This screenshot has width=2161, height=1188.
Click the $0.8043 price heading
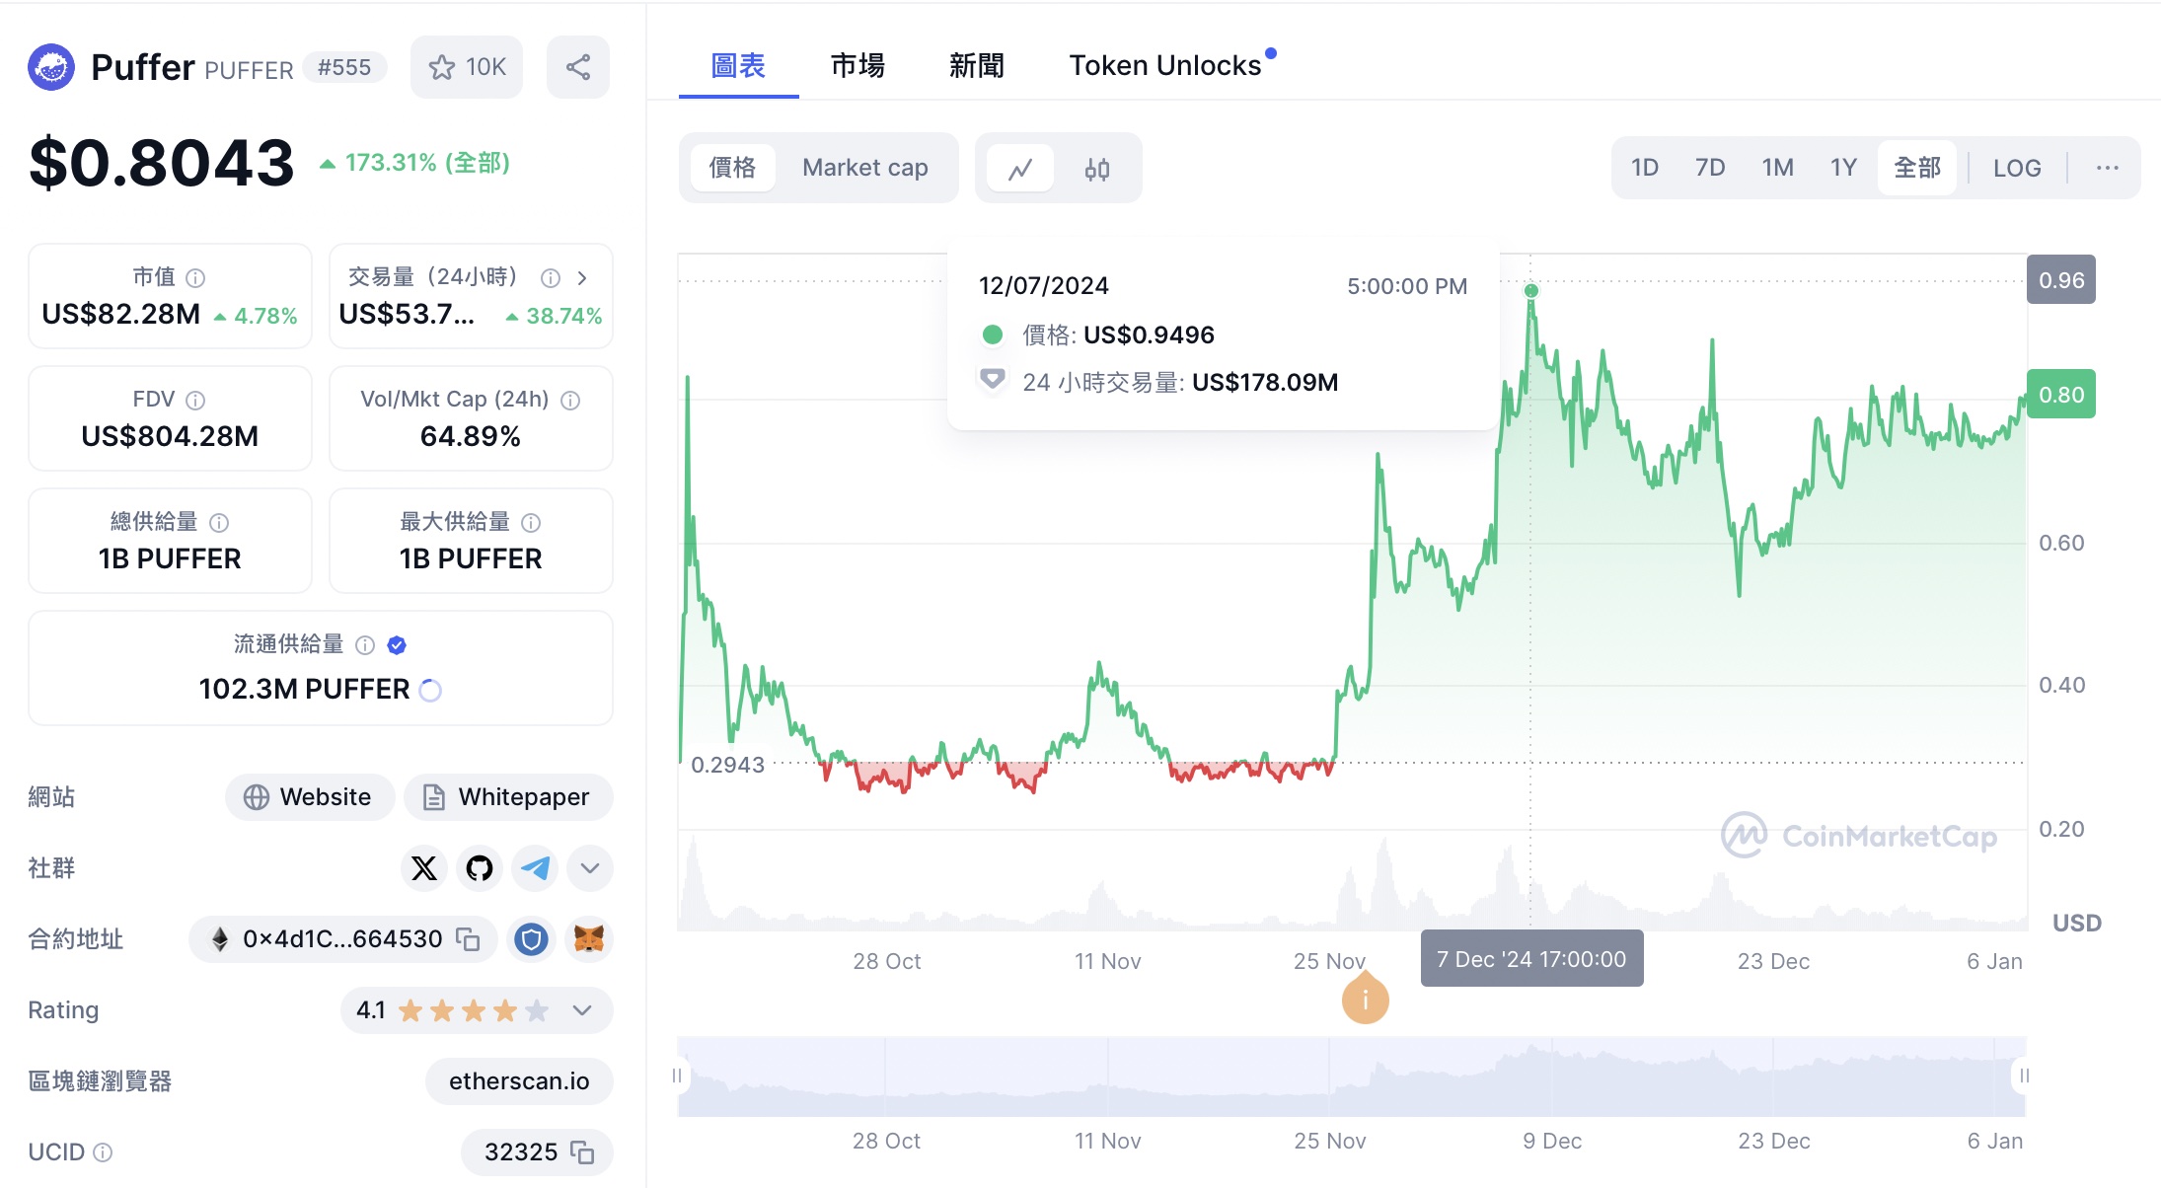162,163
